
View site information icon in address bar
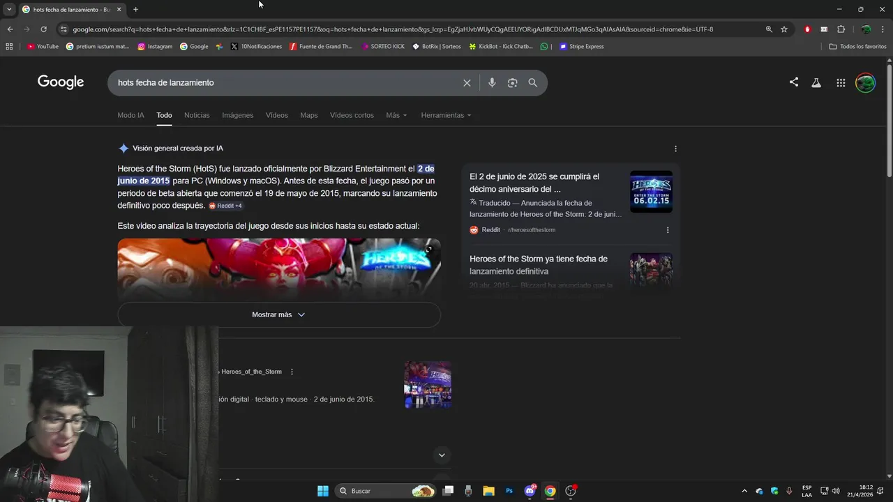click(63, 29)
